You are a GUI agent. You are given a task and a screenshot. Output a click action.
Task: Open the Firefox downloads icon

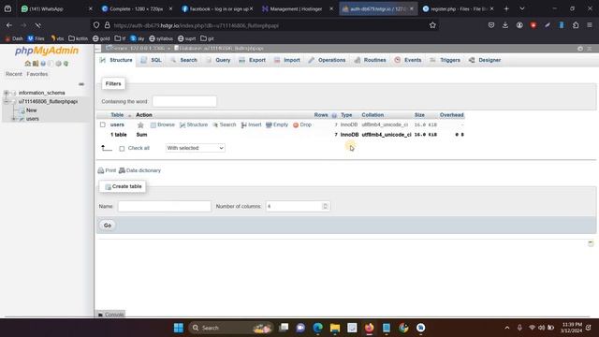pos(505,25)
